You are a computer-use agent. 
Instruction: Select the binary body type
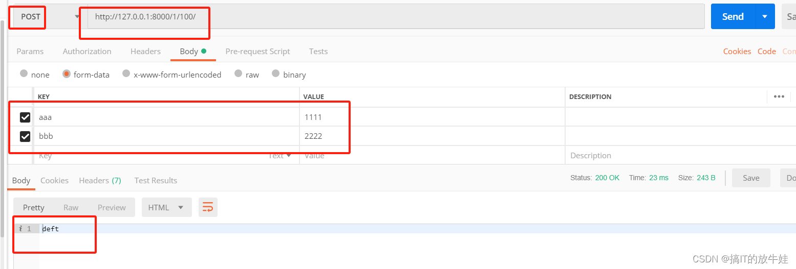tap(289, 75)
